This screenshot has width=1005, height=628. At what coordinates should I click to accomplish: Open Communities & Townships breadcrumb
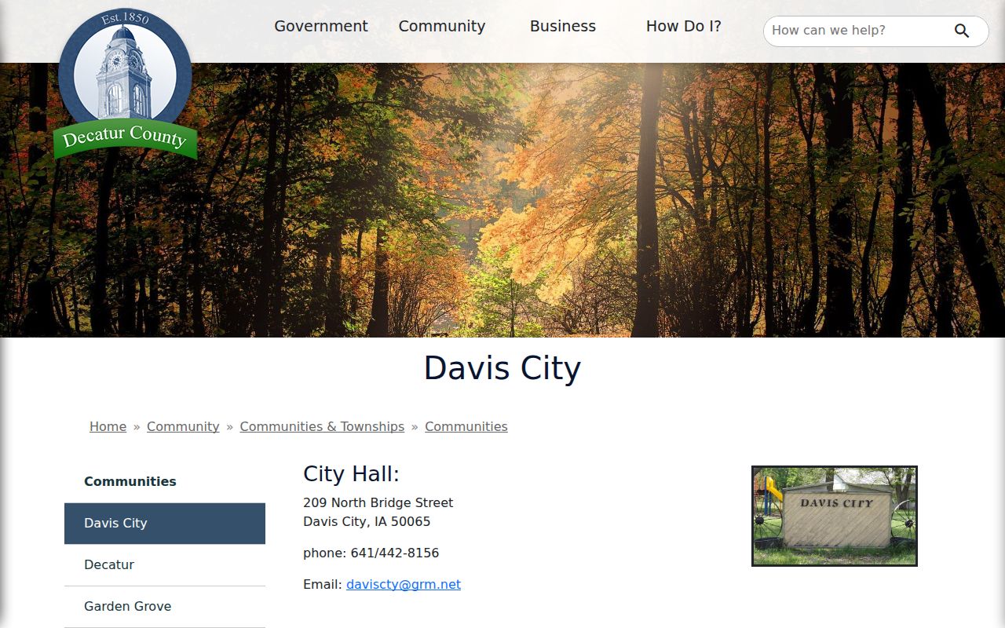coord(322,426)
